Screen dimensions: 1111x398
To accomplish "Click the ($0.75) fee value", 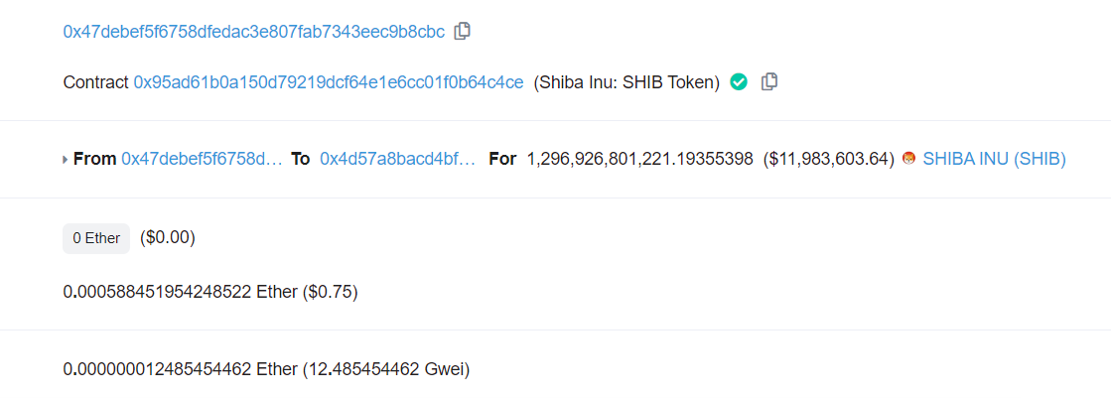I will pyautogui.click(x=330, y=292).
